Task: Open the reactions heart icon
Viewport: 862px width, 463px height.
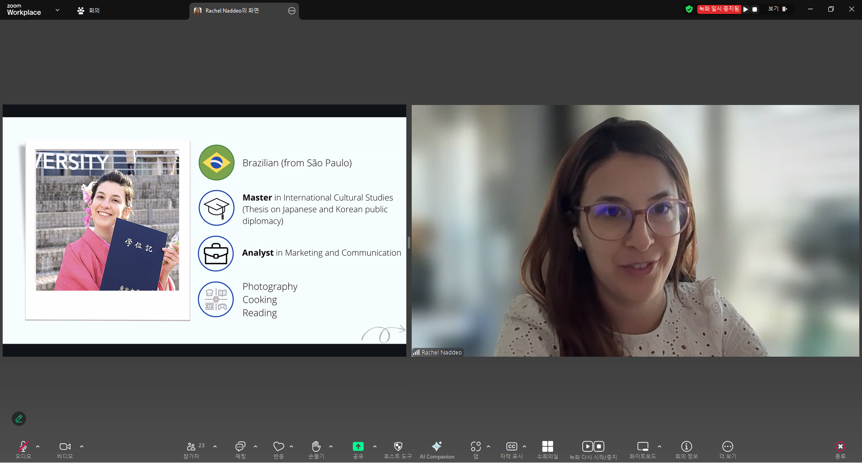Action: coord(278,447)
